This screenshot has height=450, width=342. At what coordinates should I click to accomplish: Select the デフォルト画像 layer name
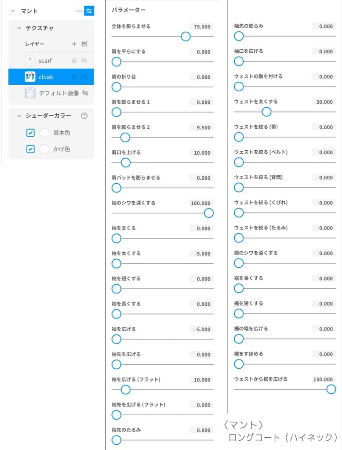click(x=58, y=93)
